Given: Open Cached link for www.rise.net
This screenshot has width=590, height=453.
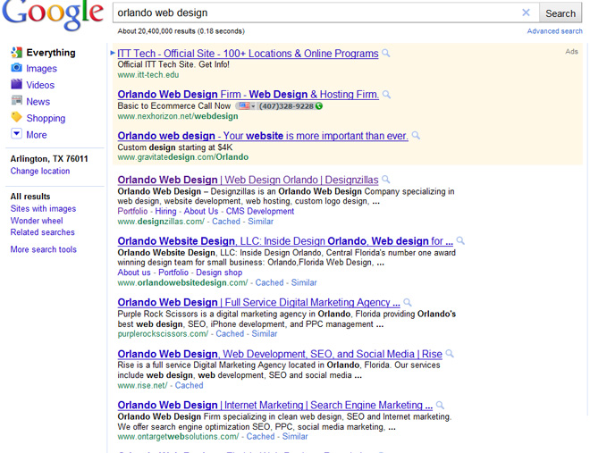Looking at the screenshot, I should [x=189, y=385].
